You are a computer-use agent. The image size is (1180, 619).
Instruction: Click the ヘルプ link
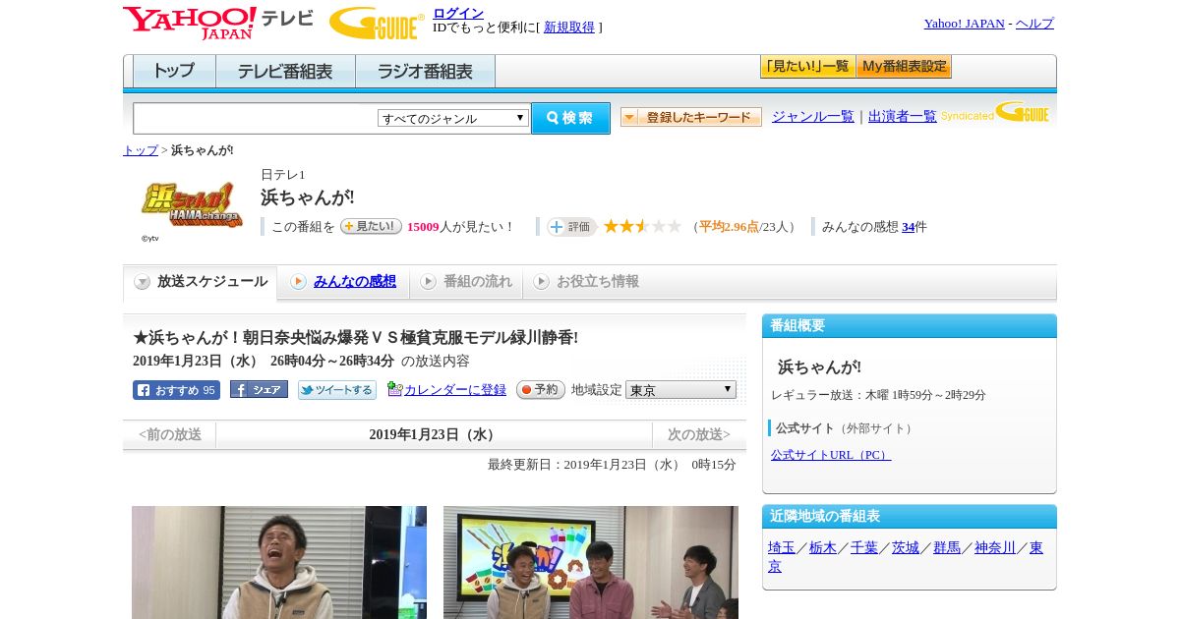tap(1034, 23)
